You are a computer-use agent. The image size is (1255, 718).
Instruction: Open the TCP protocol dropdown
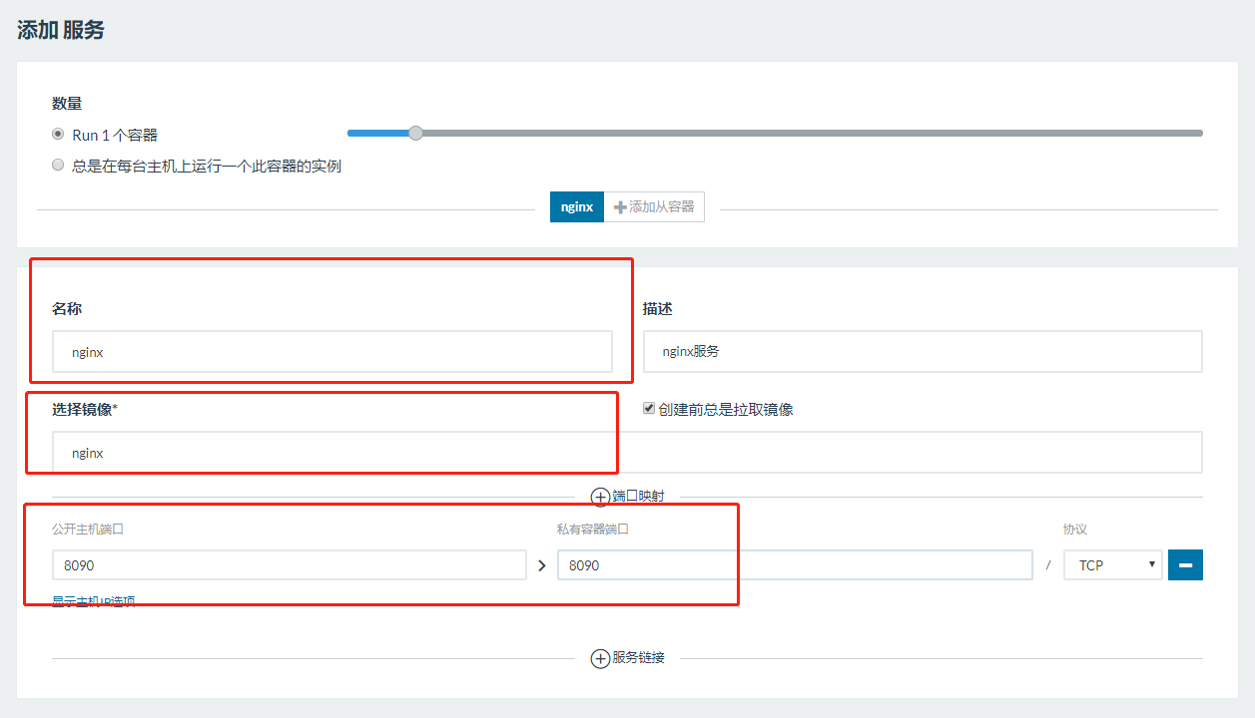1113,565
